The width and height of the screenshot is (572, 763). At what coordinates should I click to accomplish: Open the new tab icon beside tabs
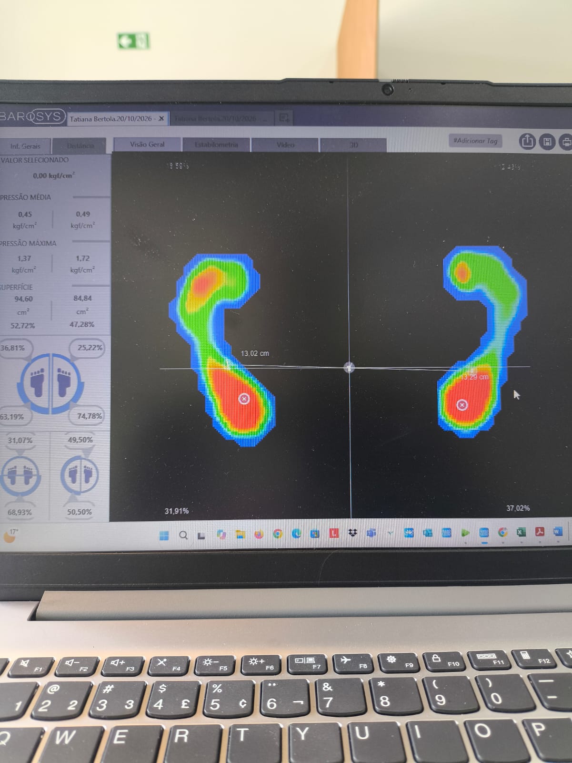click(284, 117)
